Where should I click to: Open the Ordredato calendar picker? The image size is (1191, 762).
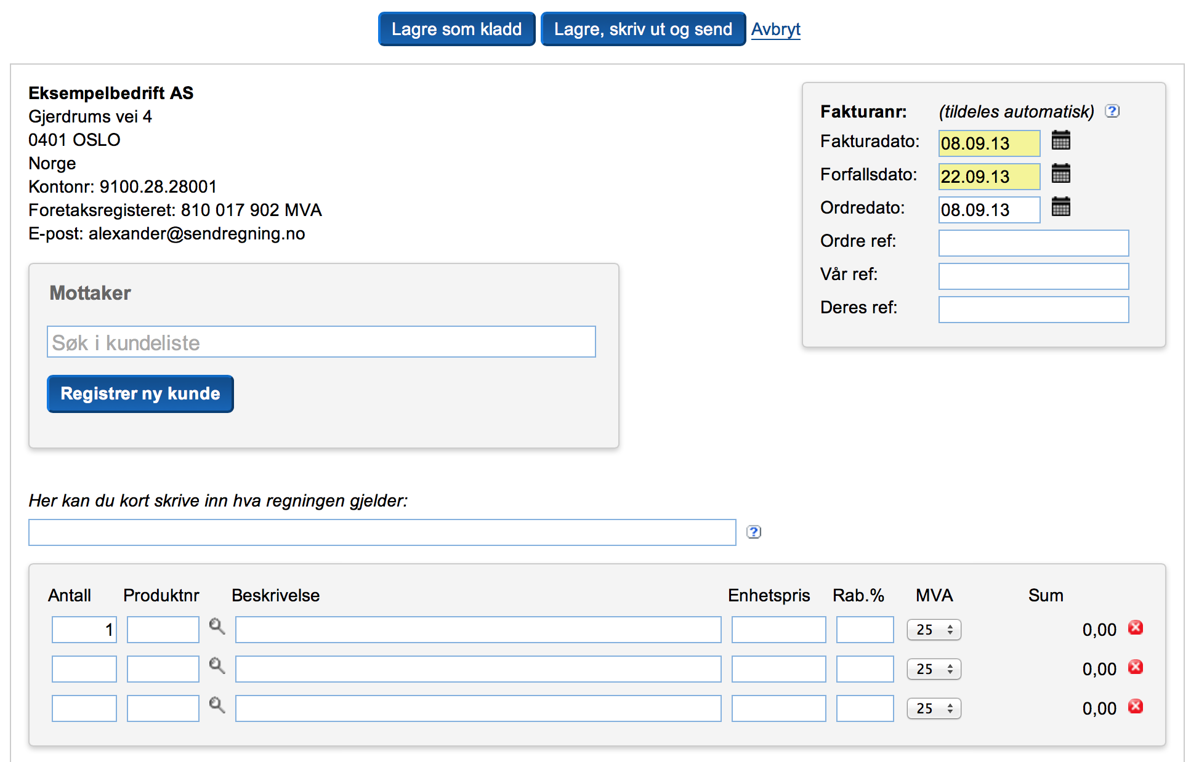tap(1060, 207)
